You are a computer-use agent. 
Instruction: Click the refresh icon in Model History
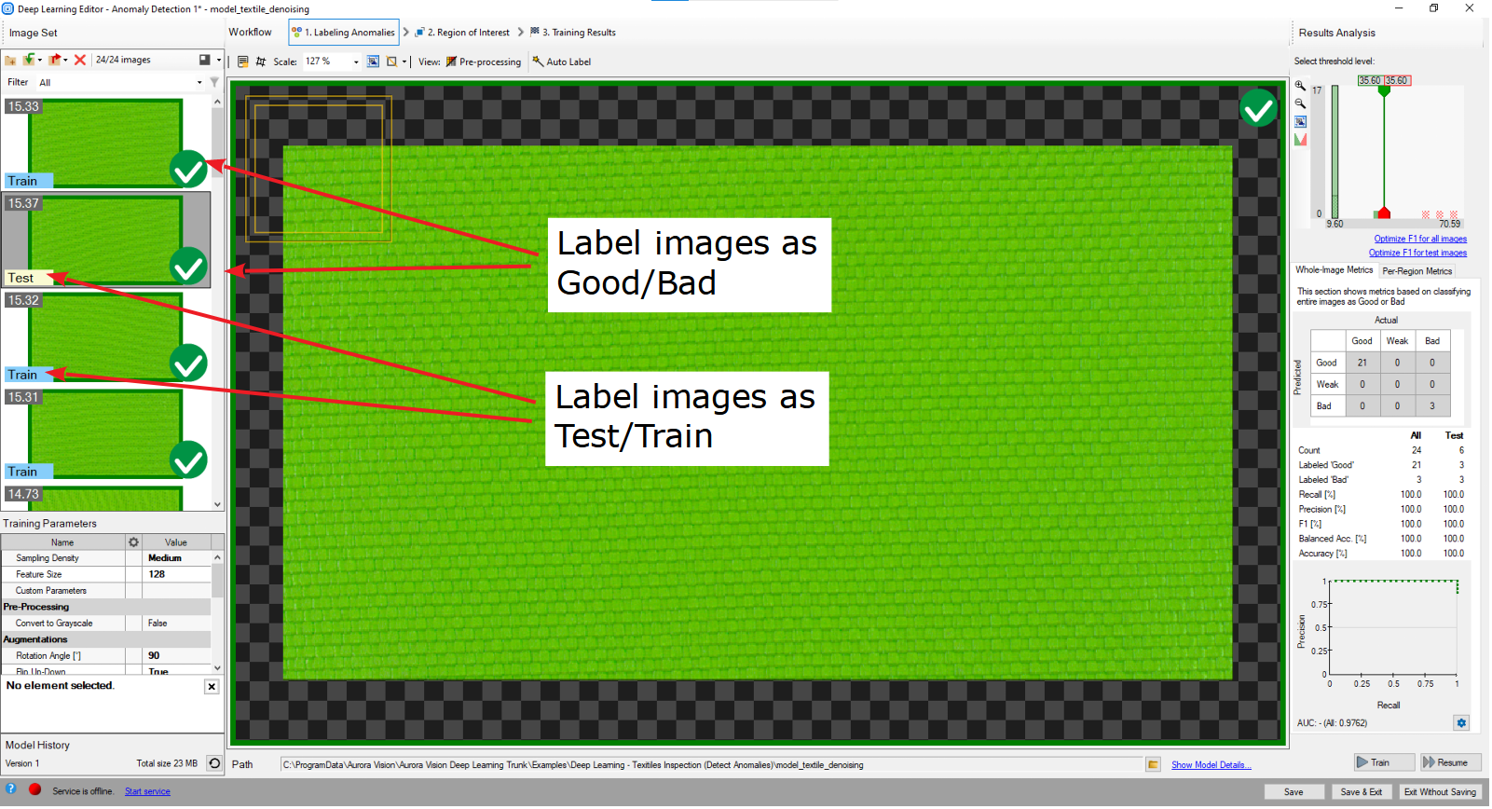click(x=214, y=763)
